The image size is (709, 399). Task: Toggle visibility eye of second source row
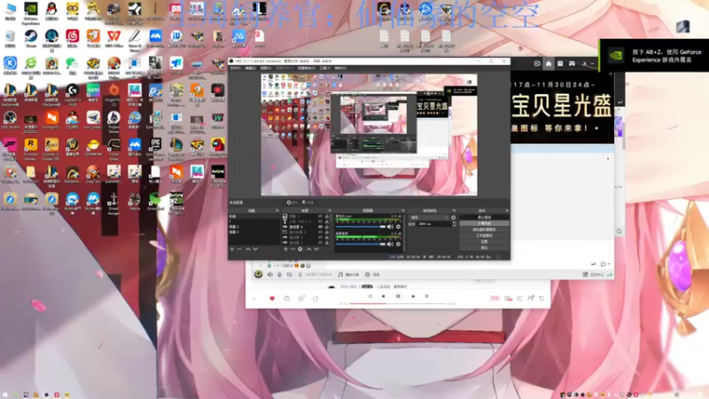[320, 222]
